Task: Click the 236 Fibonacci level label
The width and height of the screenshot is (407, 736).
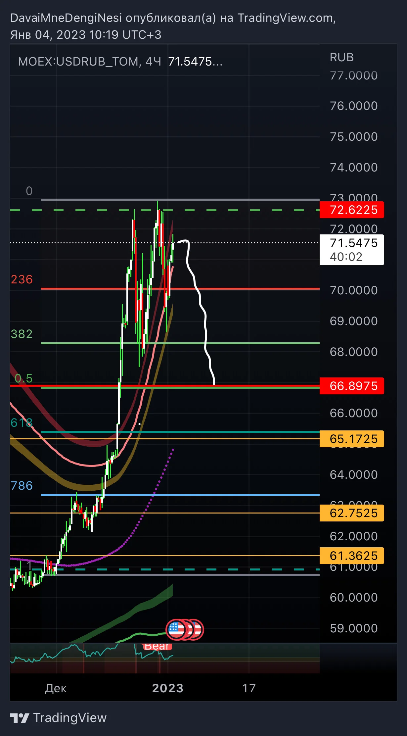Action: point(22,279)
